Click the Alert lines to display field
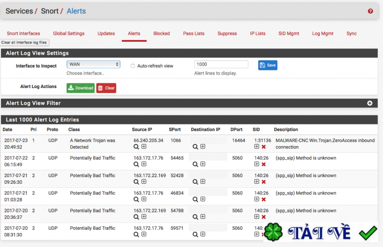This screenshot has height=247, width=383. click(x=221, y=64)
